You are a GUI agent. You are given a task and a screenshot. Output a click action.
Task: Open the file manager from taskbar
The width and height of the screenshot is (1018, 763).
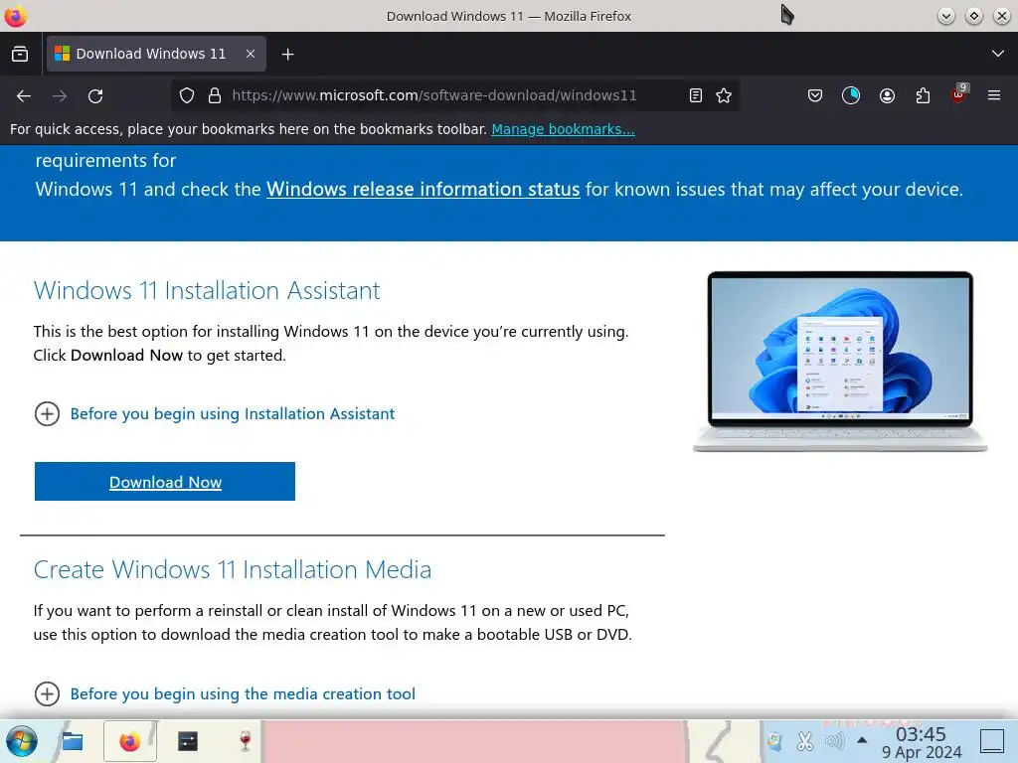point(72,741)
